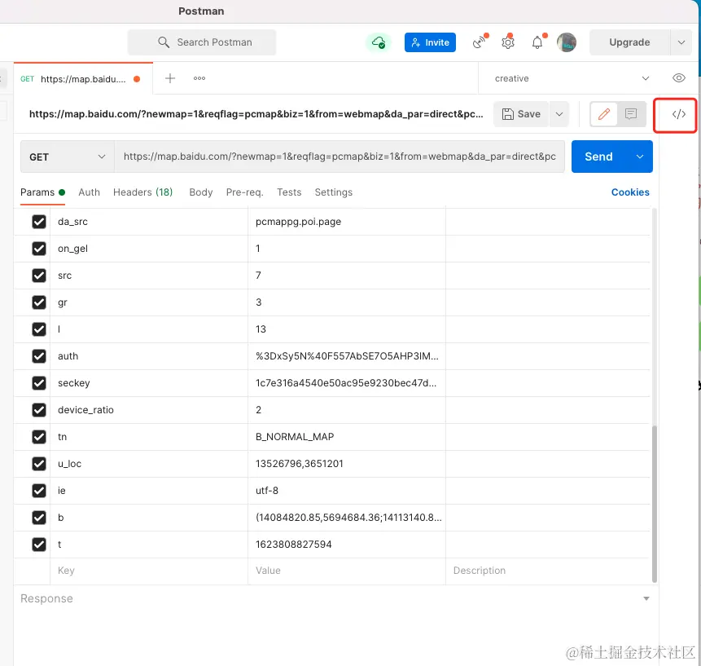This screenshot has width=701, height=666.
Task: Open the settings gear icon
Action: pyautogui.click(x=508, y=42)
